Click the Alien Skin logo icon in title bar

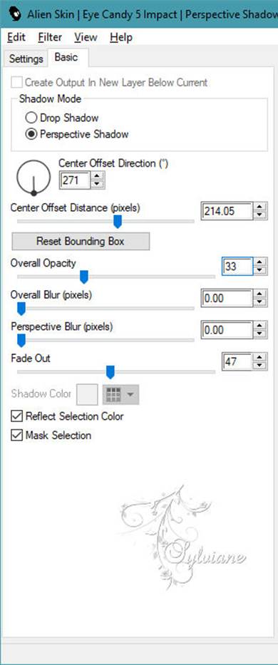pyautogui.click(x=16, y=14)
